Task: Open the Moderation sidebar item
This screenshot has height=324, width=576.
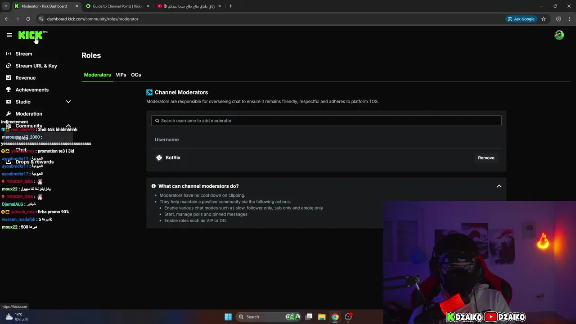Action: point(29,114)
